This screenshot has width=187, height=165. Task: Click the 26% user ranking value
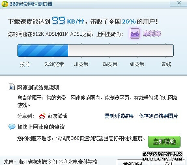tap(129, 21)
